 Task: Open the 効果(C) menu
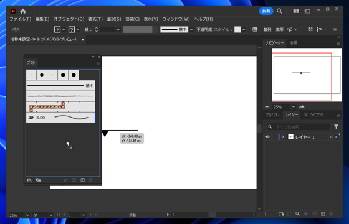pos(132,19)
